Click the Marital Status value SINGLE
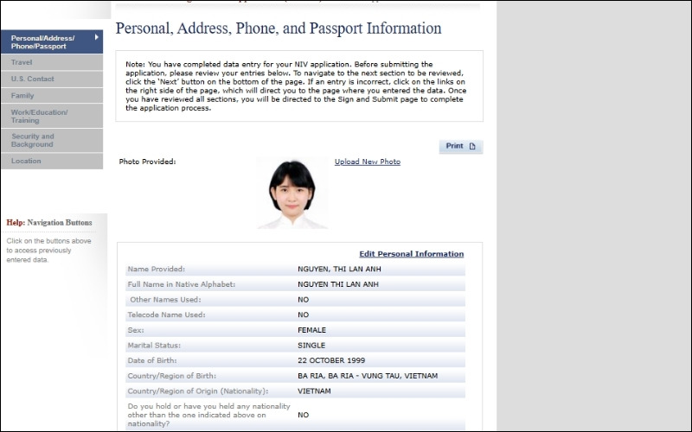Viewport: 692px width, 432px height. coord(311,345)
